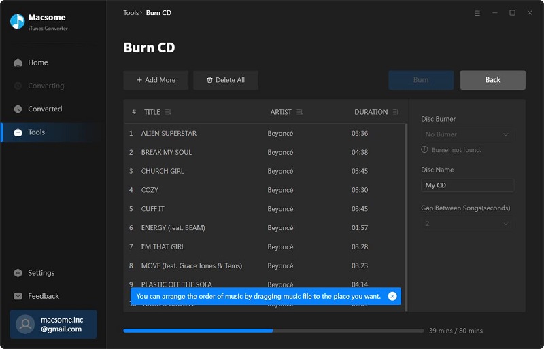This screenshot has height=349, width=544.
Task: Click the disc capacity progress bar
Action: point(273,331)
